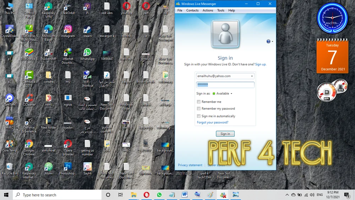355x200 pixels.
Task: Select the GeForce Experience icon
Action: (29, 125)
